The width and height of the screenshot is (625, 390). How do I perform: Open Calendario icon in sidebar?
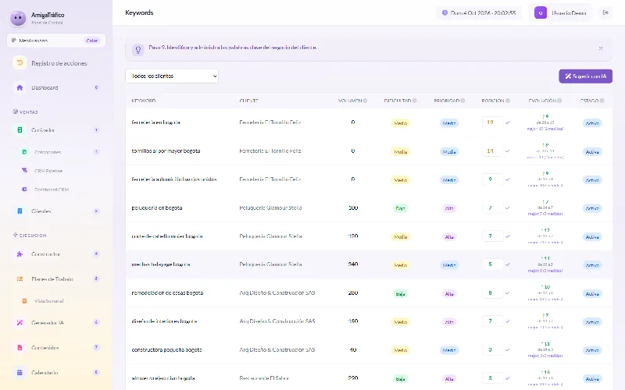(x=20, y=373)
